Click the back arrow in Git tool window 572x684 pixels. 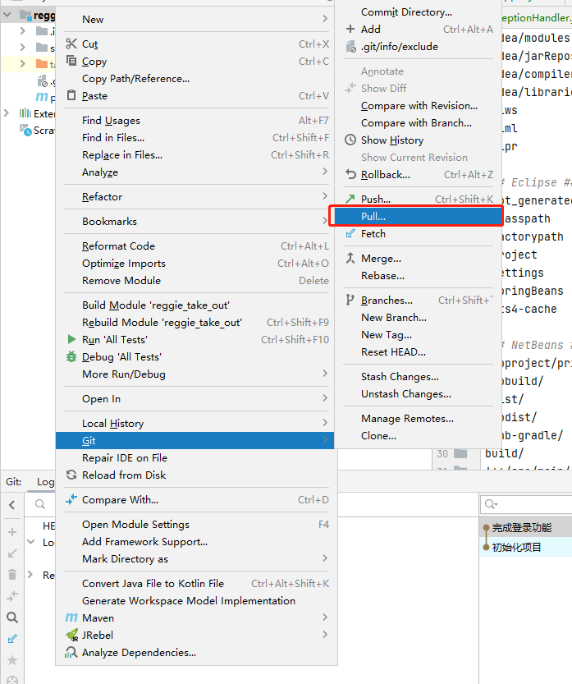[x=12, y=505]
